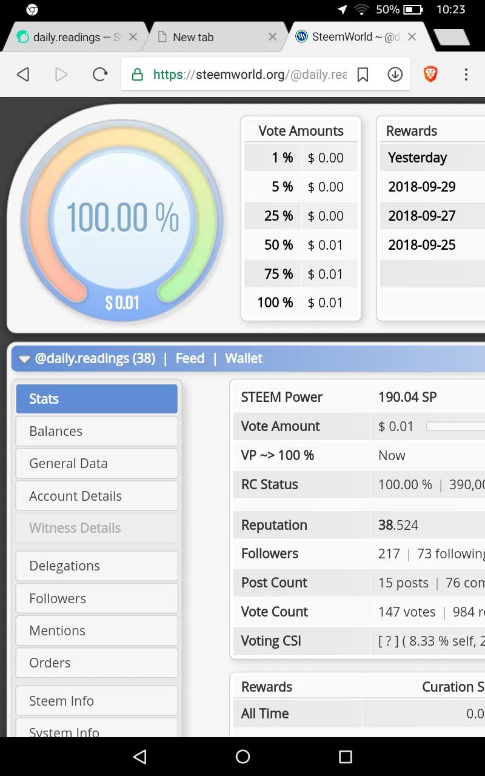Tap the Android home circle button
The image size is (485, 776).
tap(243, 756)
